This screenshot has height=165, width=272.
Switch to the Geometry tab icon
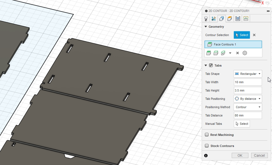222,19
